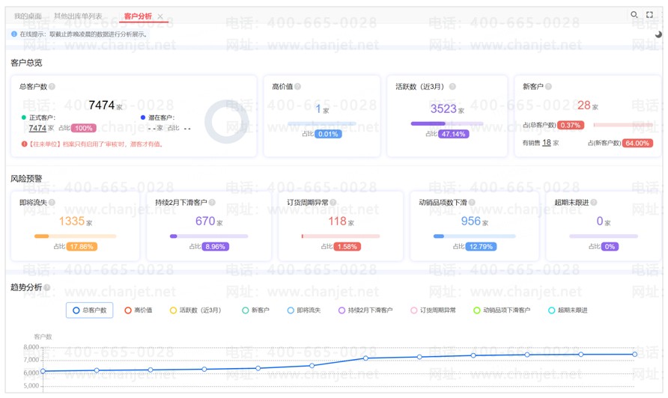Click the 0.01% 高价值 badge
This screenshot has height=398, width=668.
coord(328,134)
